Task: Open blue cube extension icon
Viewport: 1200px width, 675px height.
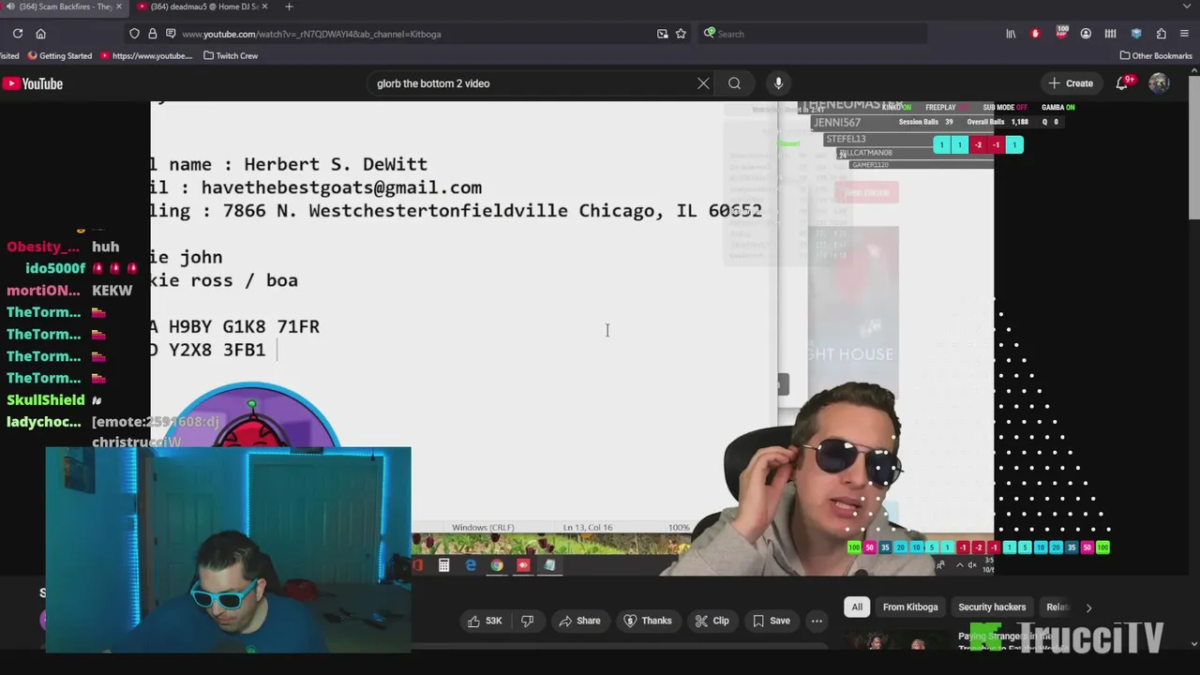Action: click(1136, 34)
